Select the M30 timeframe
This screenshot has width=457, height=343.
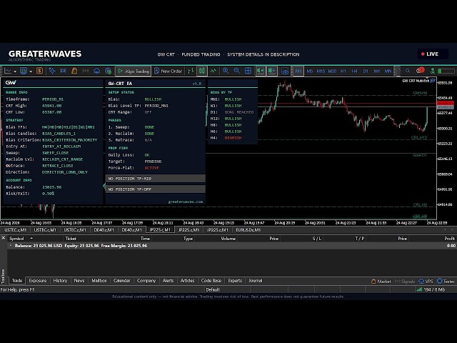332,71
